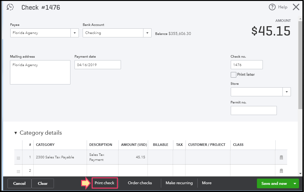Open the More menu
Screen dimensions: 304x192
coord(207,183)
